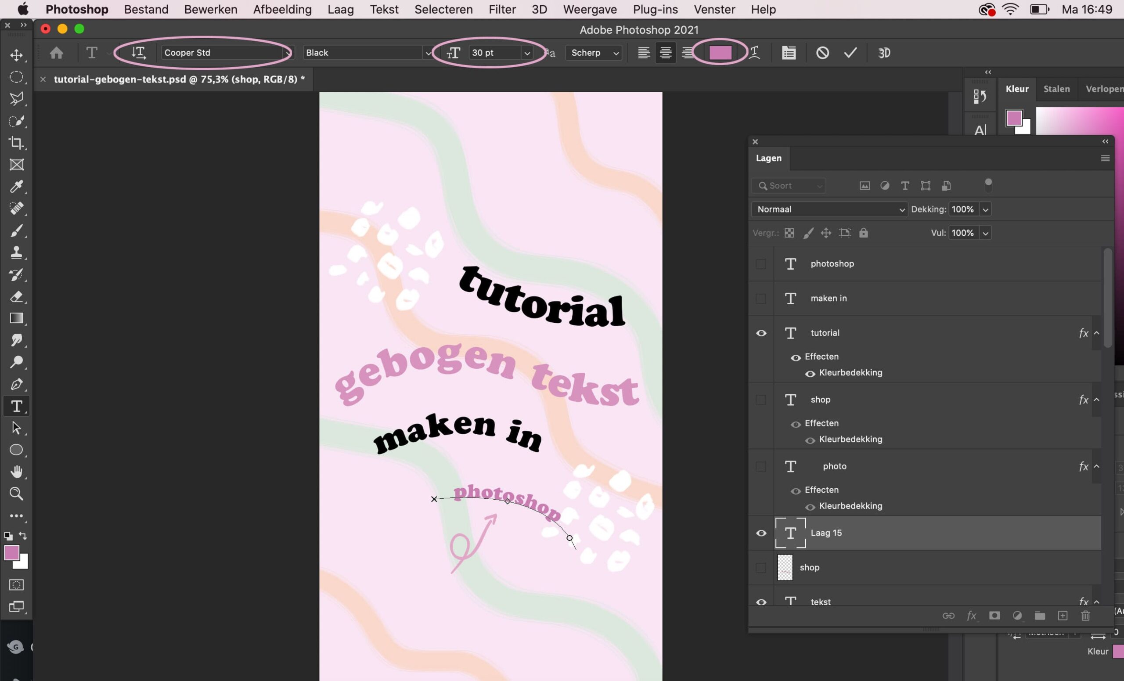Select the Move tool
The height and width of the screenshot is (681, 1124).
[x=17, y=55]
